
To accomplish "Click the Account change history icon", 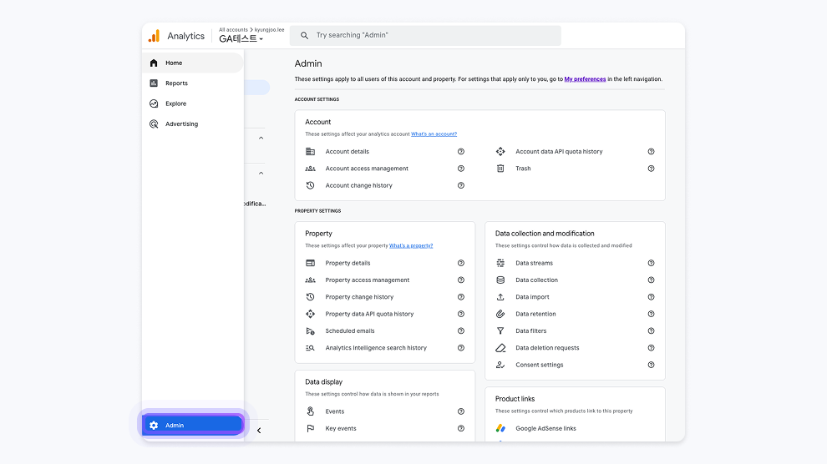I will pos(310,185).
